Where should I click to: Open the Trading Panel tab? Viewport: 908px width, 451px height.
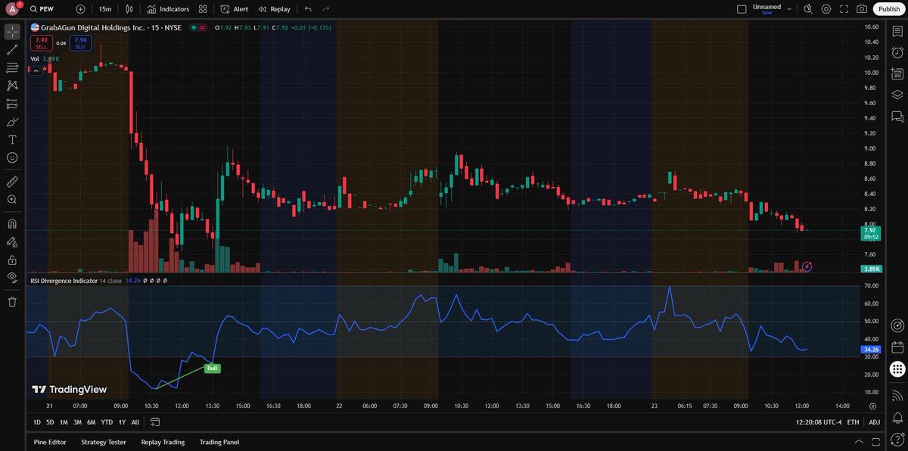(x=220, y=442)
